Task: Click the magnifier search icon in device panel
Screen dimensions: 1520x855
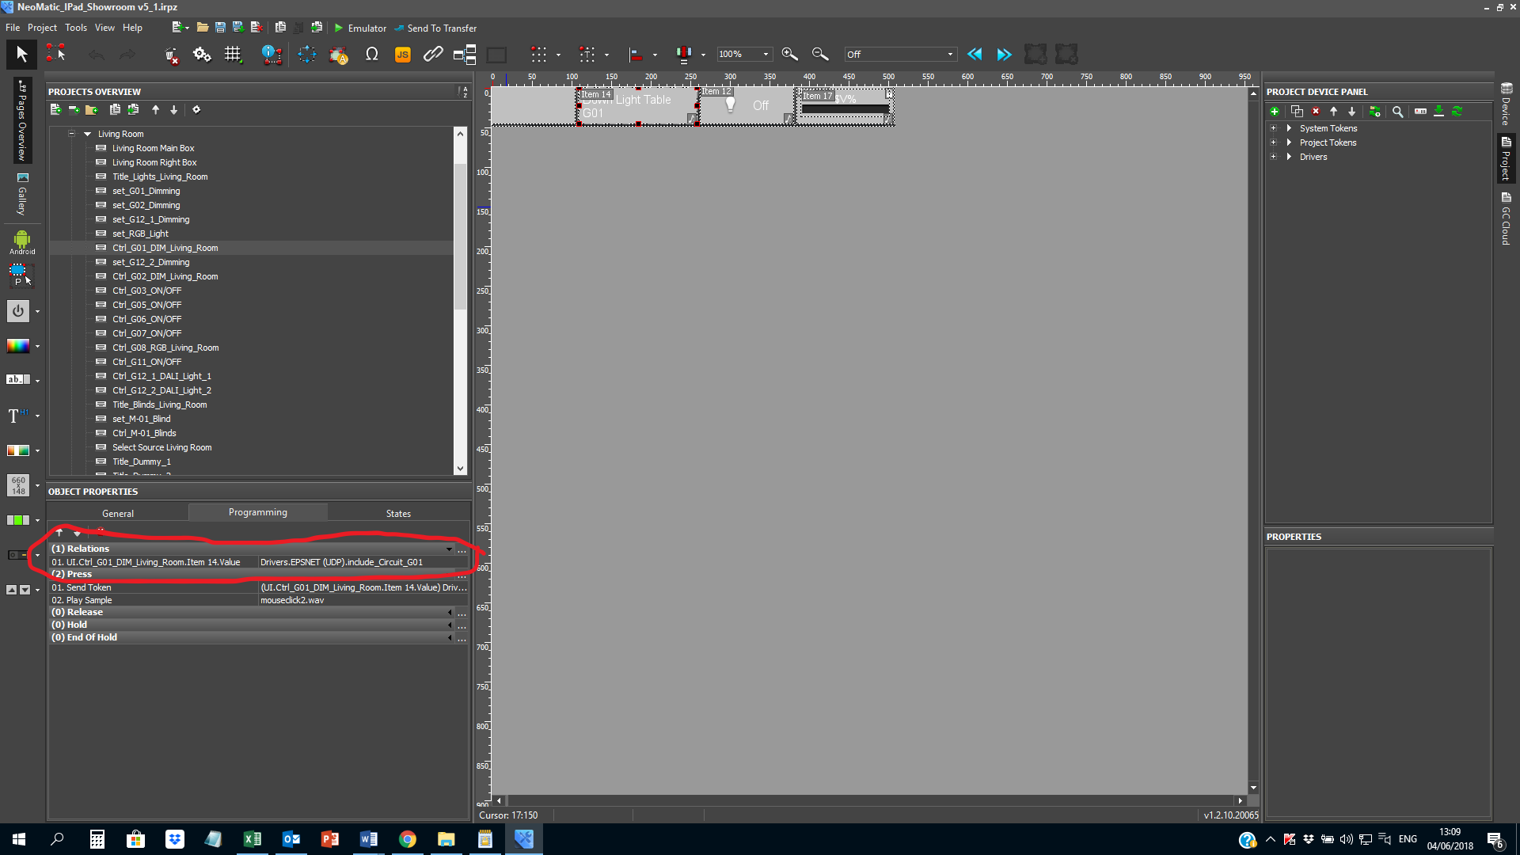Action: (x=1398, y=112)
